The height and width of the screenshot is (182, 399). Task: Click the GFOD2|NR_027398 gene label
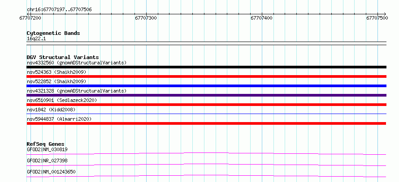click(x=47, y=161)
